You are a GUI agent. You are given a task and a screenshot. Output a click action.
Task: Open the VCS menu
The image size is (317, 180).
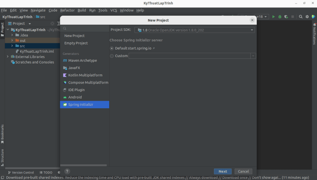113,10
